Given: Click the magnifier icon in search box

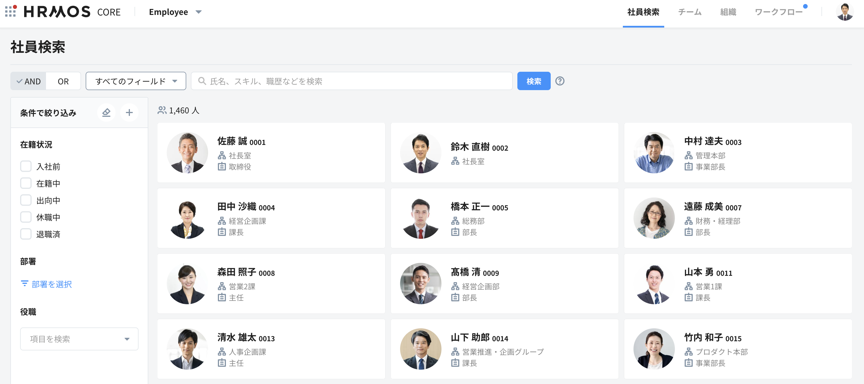Looking at the screenshot, I should 201,81.
